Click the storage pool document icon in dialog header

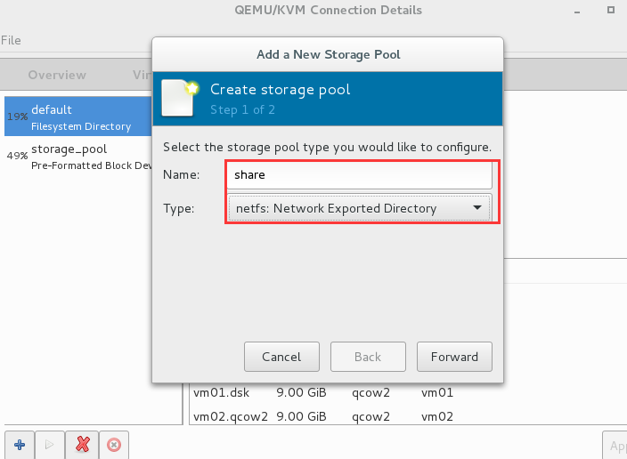pos(180,98)
